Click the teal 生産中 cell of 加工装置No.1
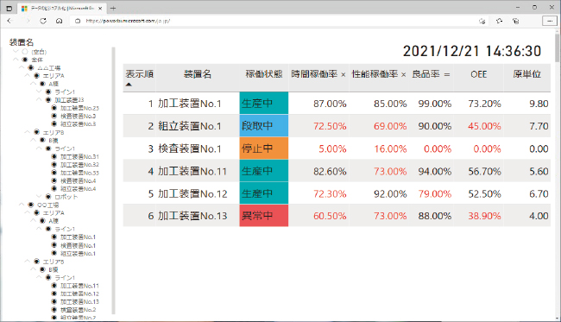Image resolution: width=561 pixels, height=322 pixels. pyautogui.click(x=264, y=104)
